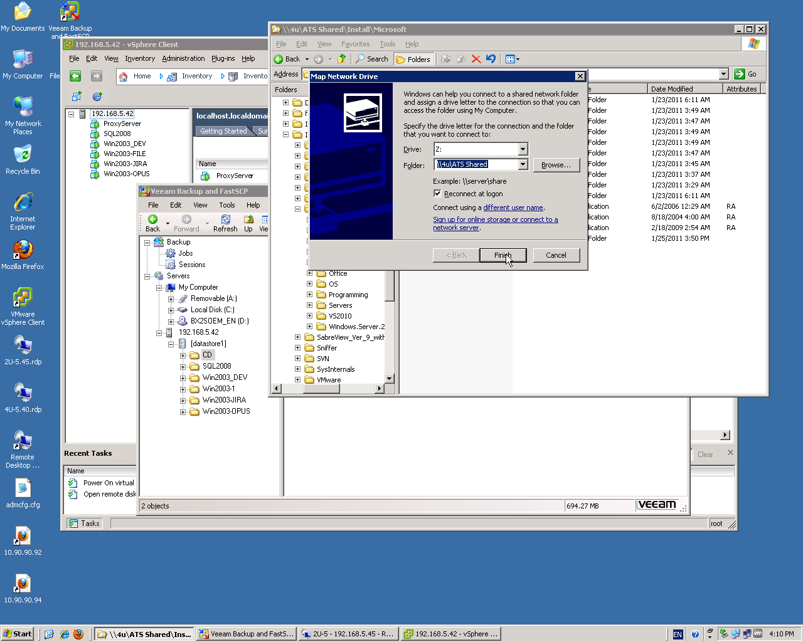Select the Recycle Bin desktop icon
This screenshot has height=642, width=803.
(23, 159)
